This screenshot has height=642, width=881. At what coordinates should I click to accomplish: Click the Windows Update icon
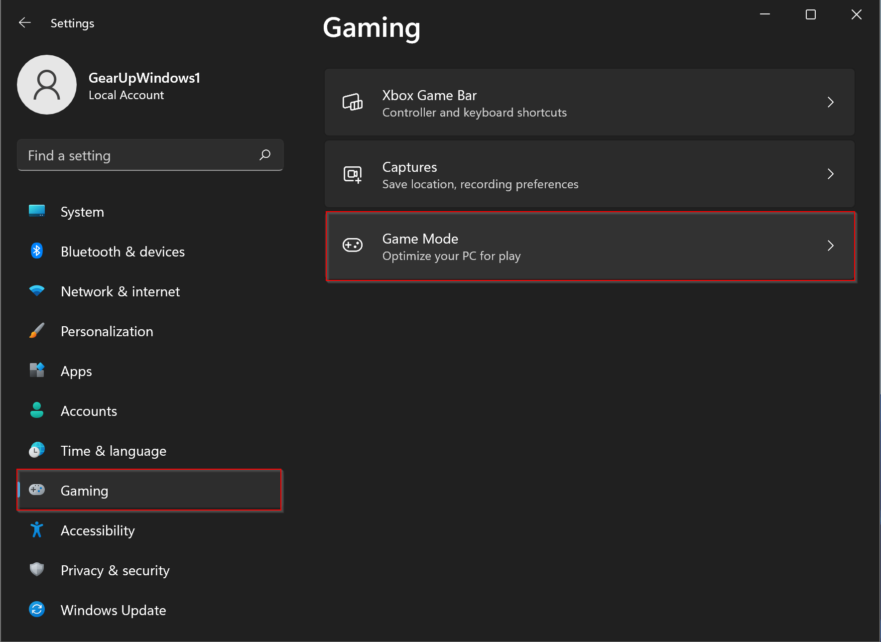click(x=36, y=610)
